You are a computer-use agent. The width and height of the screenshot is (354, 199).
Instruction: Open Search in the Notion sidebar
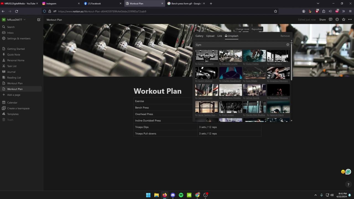point(11,27)
